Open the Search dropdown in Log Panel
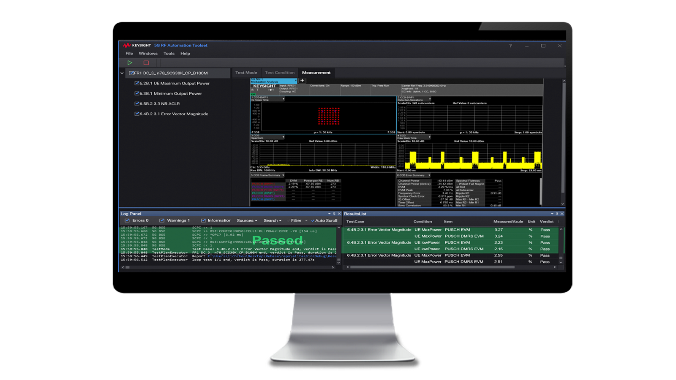 (x=272, y=220)
